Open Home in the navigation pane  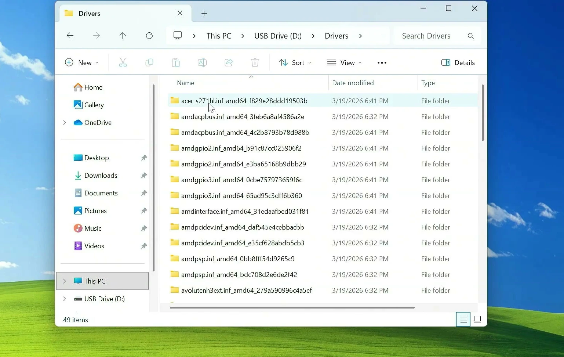[x=88, y=87]
